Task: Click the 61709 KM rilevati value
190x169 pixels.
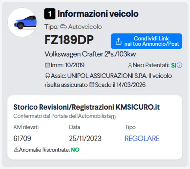Action: pos(22,138)
